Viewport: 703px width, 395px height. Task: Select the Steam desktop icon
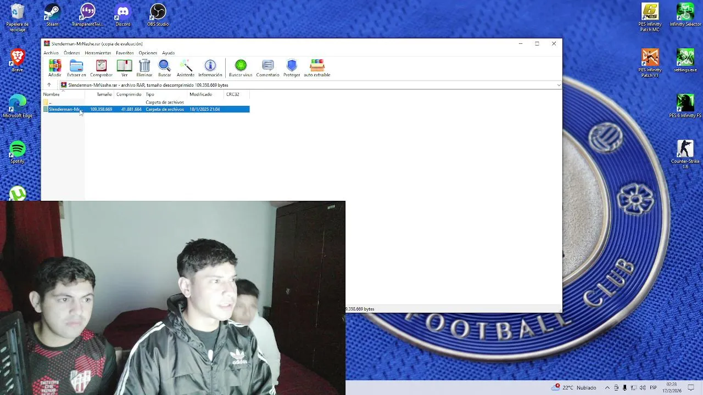(x=52, y=15)
